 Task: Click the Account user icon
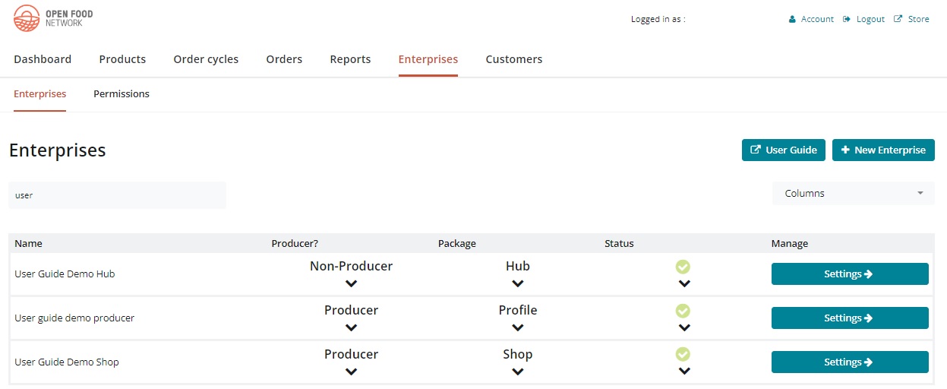[x=792, y=19]
